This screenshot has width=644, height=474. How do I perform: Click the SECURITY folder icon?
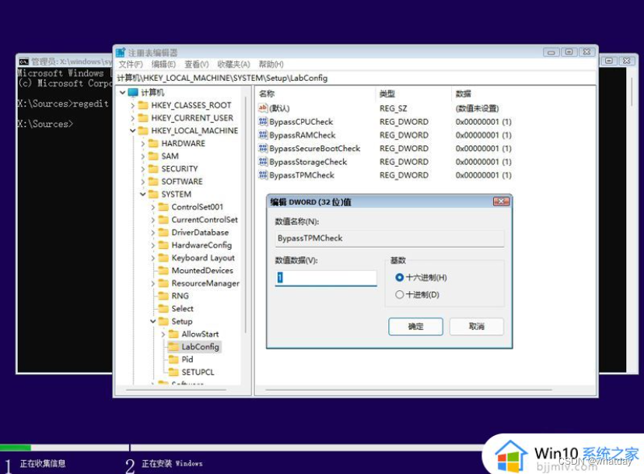pos(153,169)
